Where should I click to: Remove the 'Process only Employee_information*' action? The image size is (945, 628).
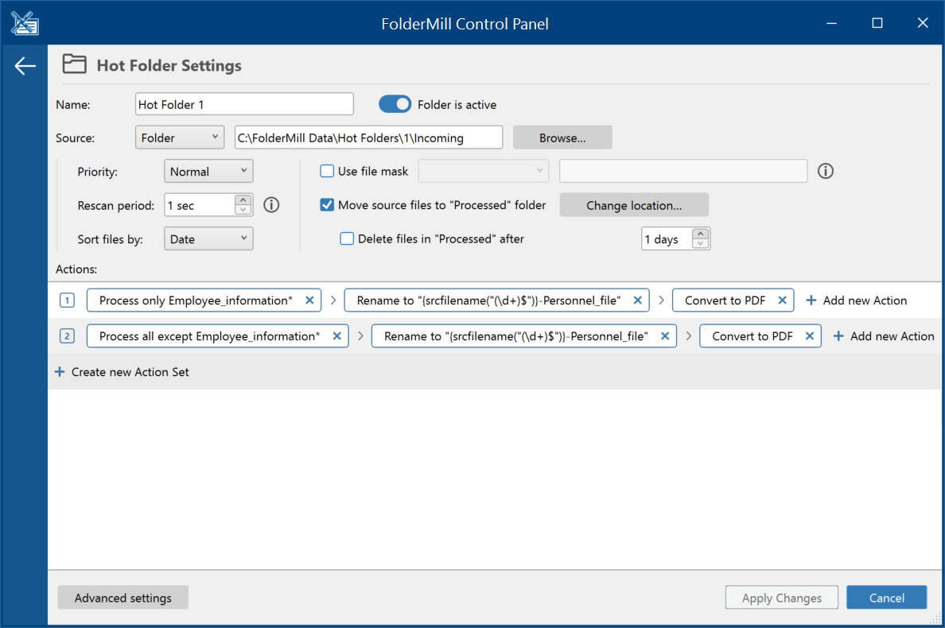click(x=309, y=300)
